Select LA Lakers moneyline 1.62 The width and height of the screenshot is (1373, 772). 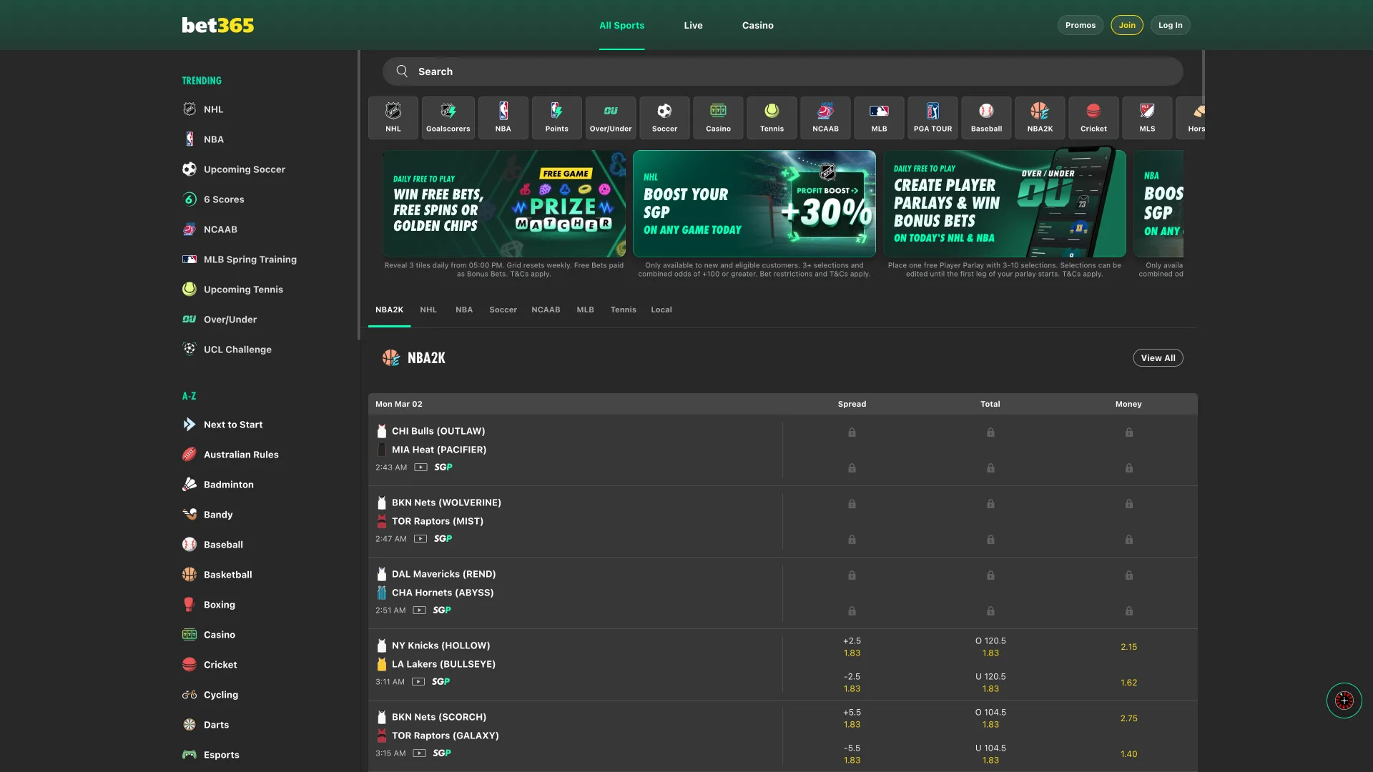[1128, 683]
